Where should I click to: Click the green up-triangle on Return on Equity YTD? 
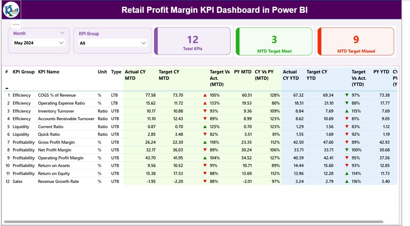point(347,173)
